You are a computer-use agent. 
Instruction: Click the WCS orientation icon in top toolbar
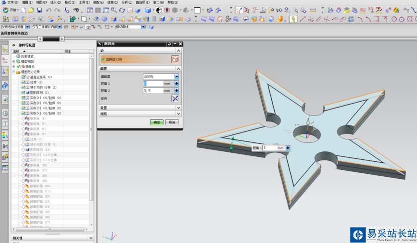238,10
